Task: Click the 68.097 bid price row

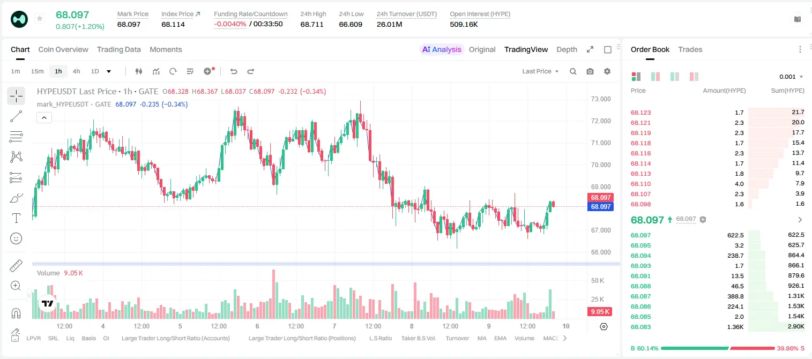Action: pyautogui.click(x=717, y=235)
